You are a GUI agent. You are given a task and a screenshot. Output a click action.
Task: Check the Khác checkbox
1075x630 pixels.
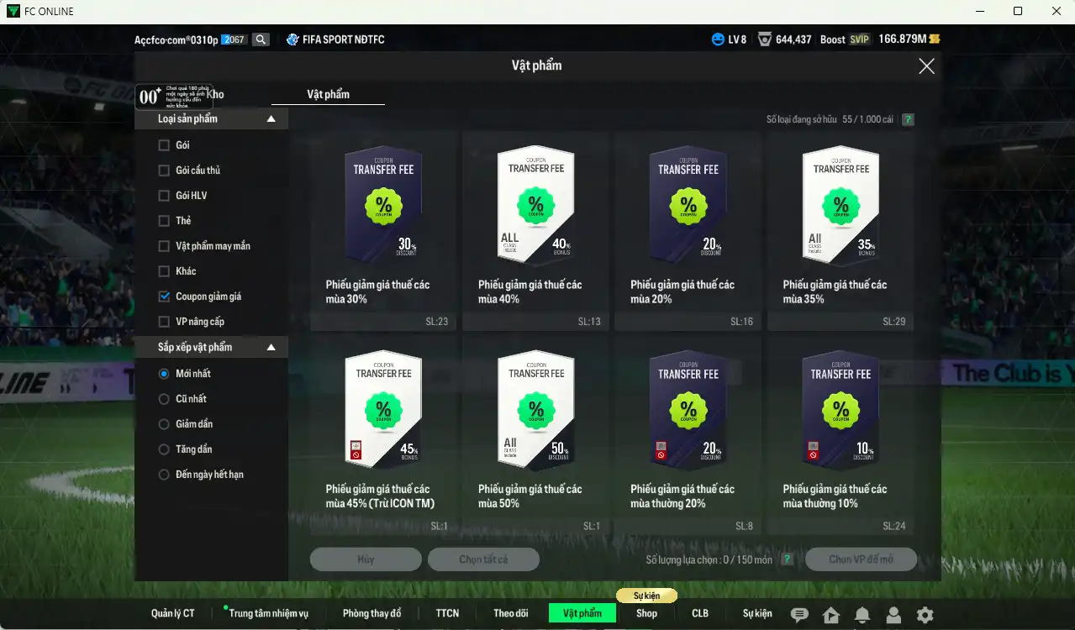coord(164,271)
